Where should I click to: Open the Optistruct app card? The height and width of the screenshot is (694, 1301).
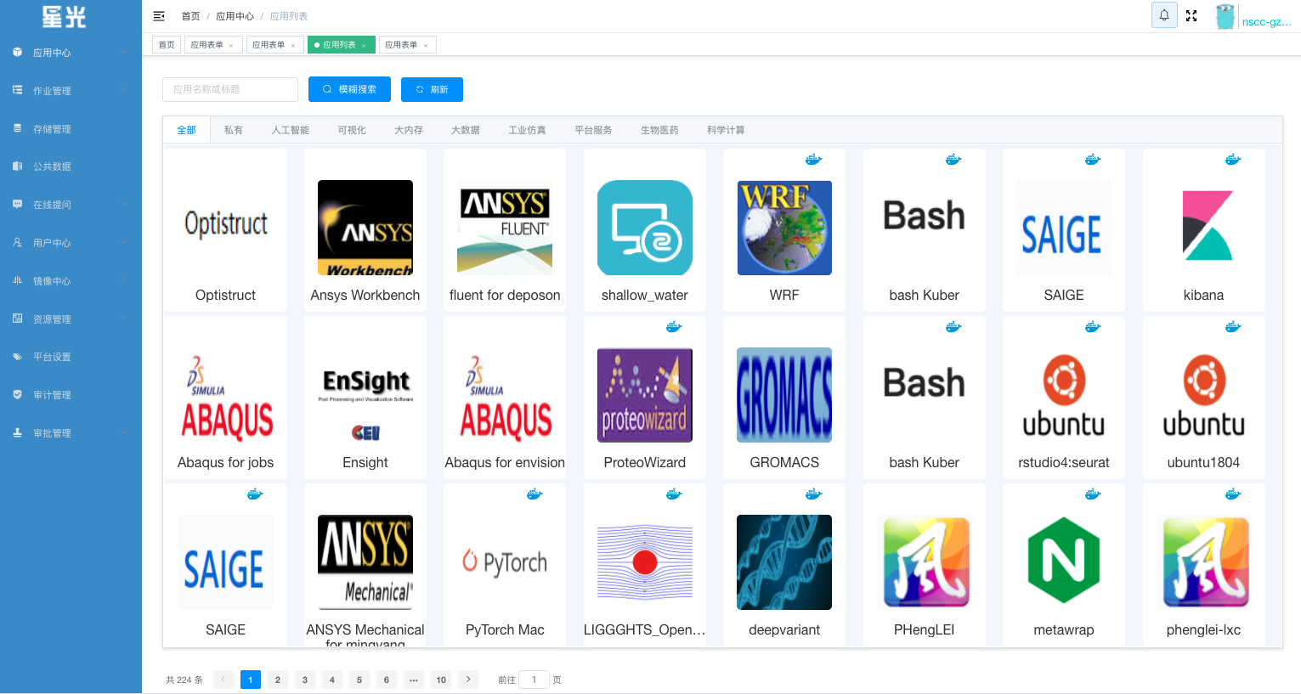point(226,229)
